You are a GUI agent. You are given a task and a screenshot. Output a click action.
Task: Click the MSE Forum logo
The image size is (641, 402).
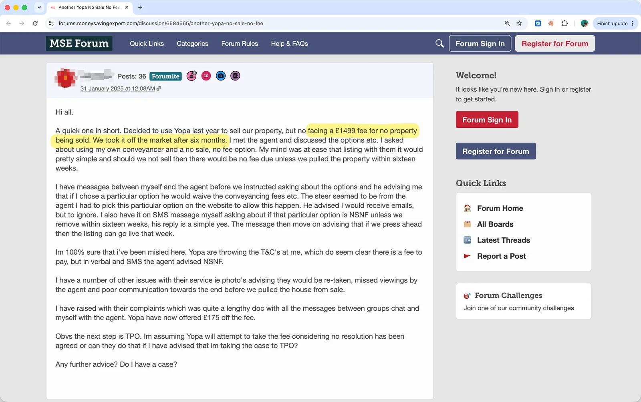point(79,43)
